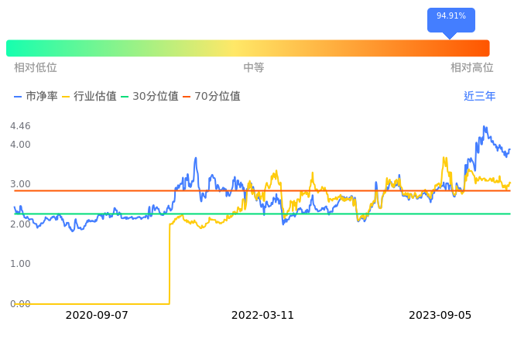Click the 4.00 y-axis label
The image size is (531, 342).
[20, 145]
